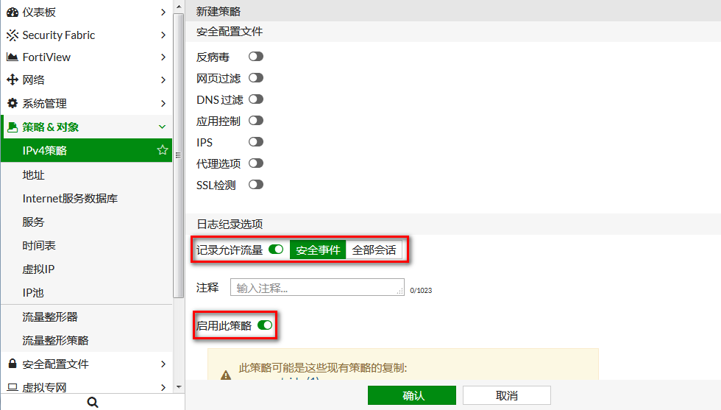Click the 注释 comment input field
The image size is (721, 410).
[x=316, y=288]
